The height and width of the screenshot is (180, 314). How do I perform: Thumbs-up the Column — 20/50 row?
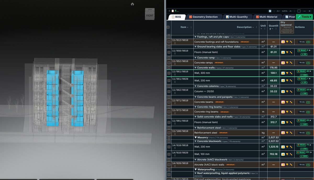point(283,91)
